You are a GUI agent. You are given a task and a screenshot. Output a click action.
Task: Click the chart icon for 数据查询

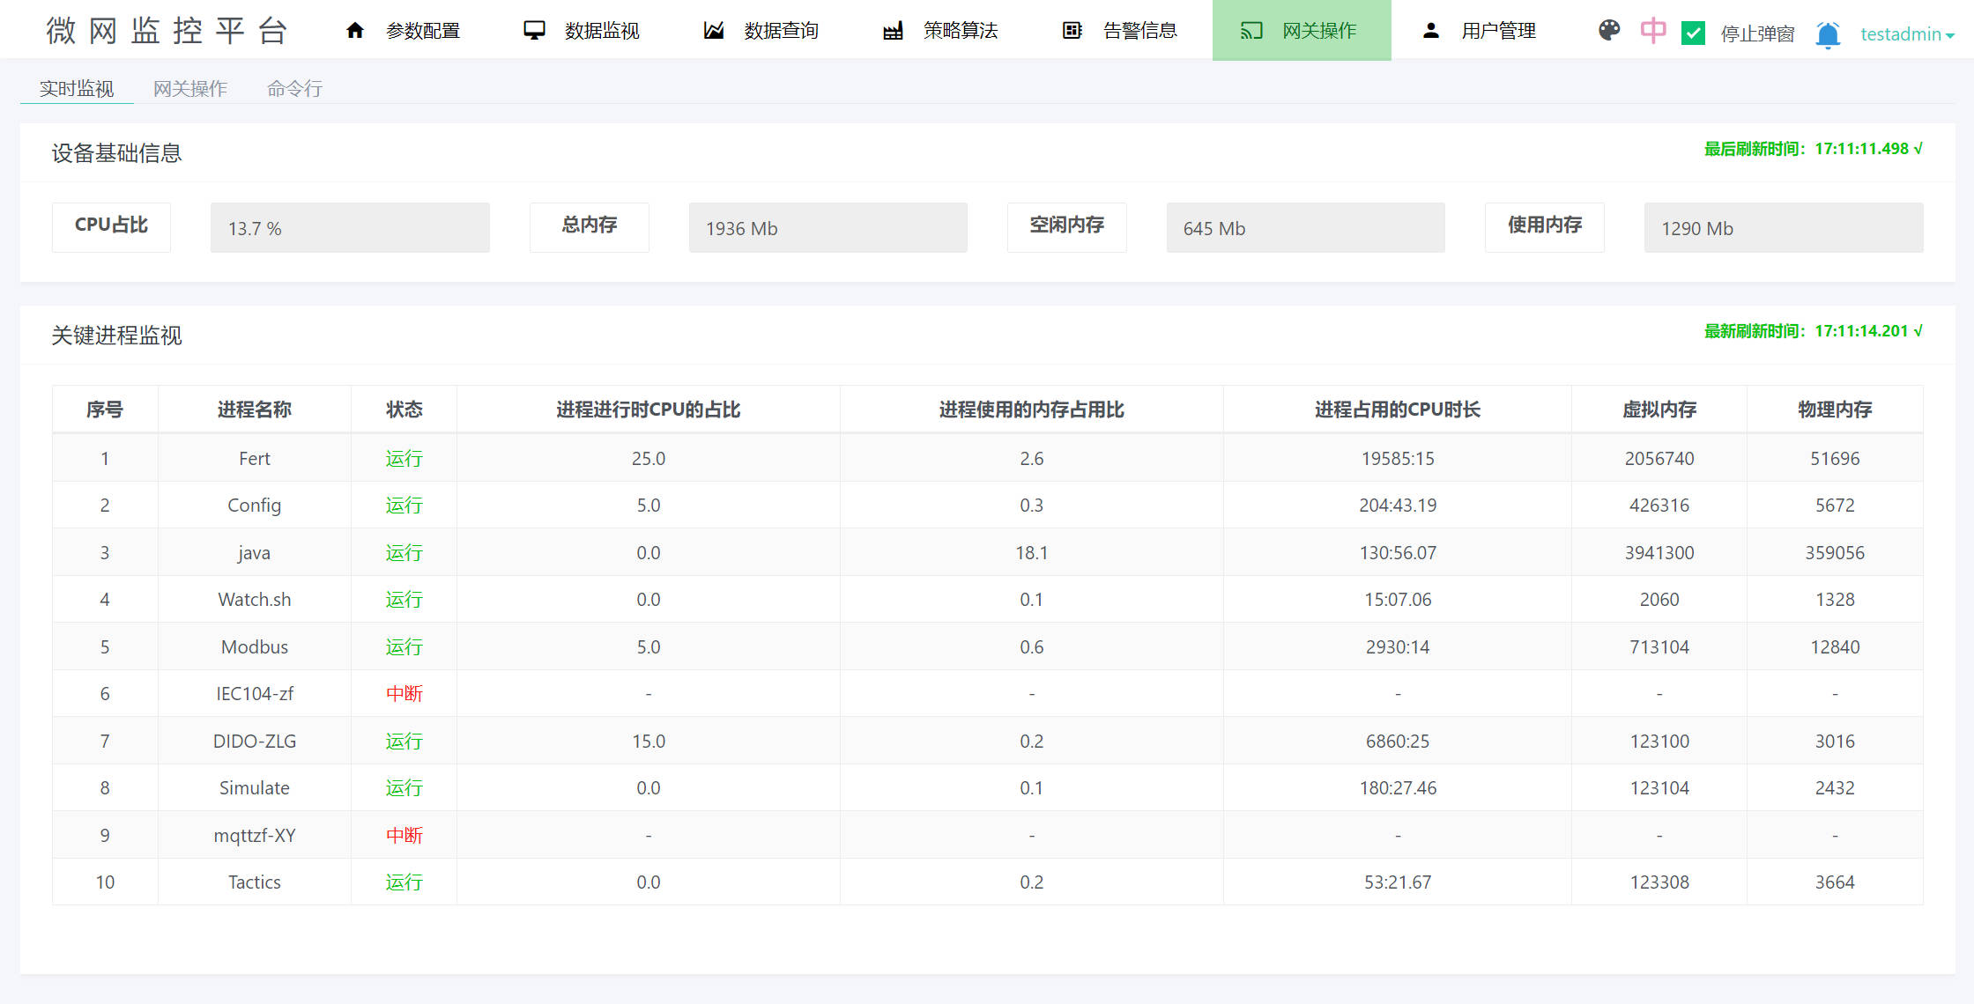point(714,31)
